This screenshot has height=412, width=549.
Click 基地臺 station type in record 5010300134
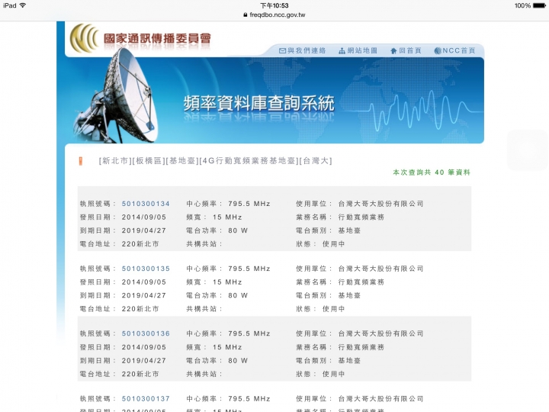349,230
